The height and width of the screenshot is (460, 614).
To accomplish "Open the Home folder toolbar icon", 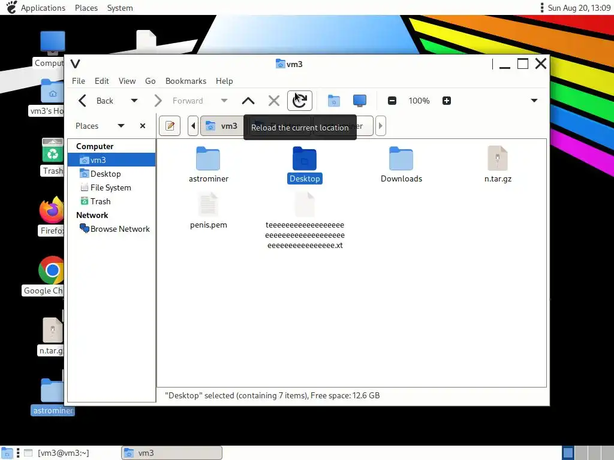I will [x=333, y=101].
